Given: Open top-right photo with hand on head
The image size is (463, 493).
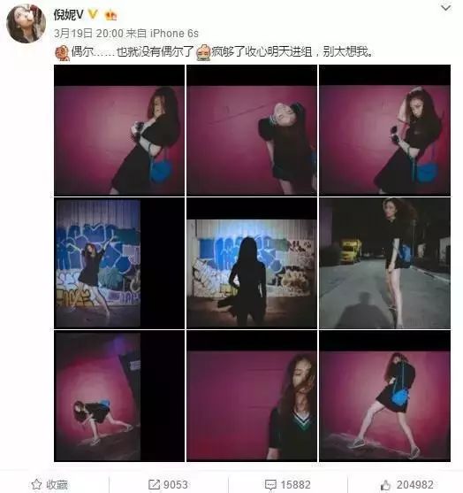Looking at the screenshot, I should pos(385,130).
